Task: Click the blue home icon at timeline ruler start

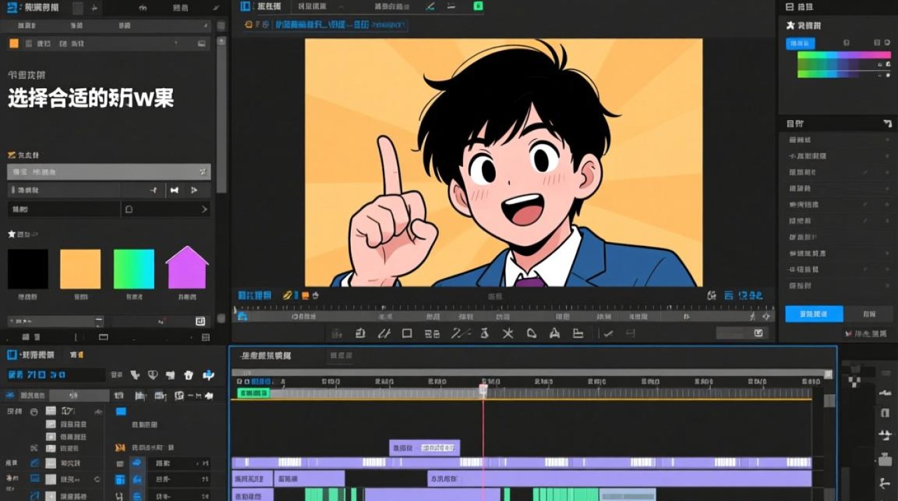Action: pyautogui.click(x=243, y=316)
